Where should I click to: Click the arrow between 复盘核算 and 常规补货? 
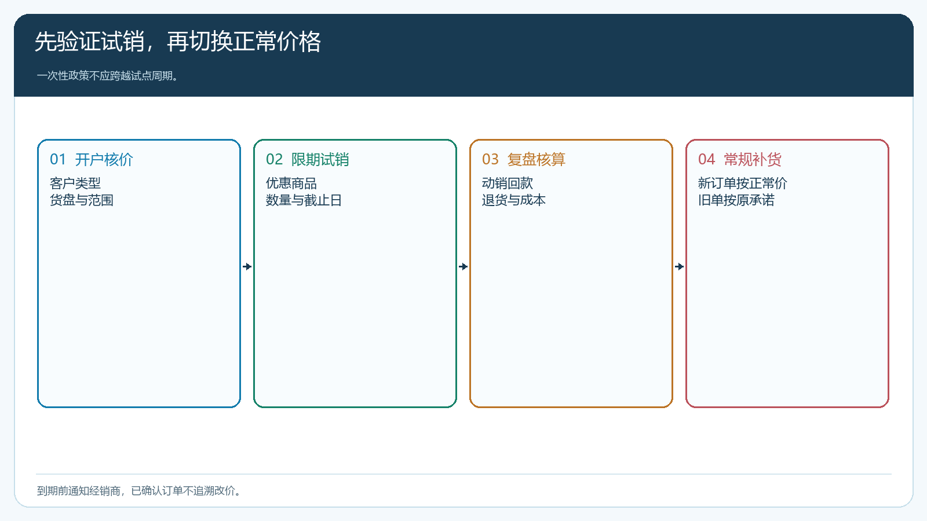(680, 267)
